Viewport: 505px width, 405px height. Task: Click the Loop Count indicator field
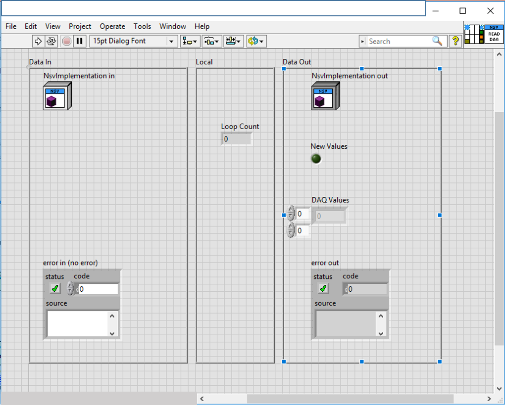236,139
